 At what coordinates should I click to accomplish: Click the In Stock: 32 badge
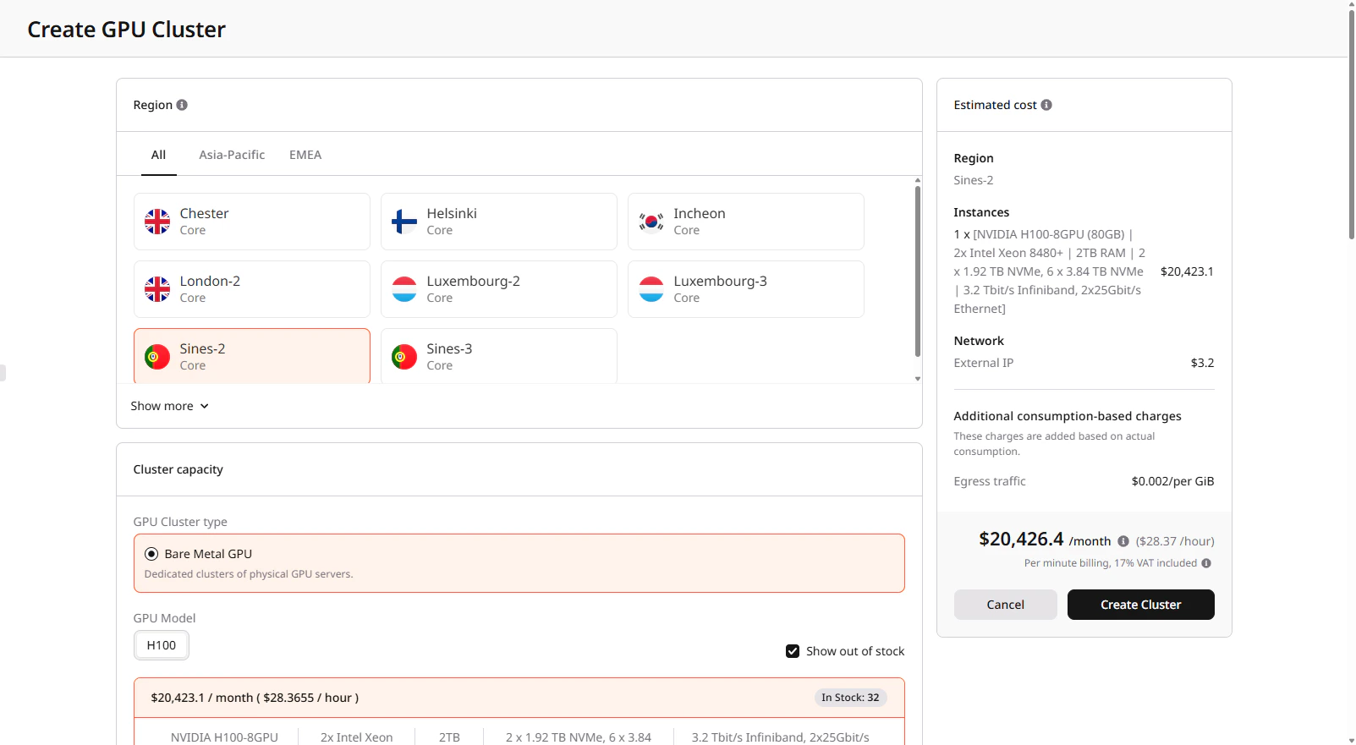pyautogui.click(x=850, y=698)
